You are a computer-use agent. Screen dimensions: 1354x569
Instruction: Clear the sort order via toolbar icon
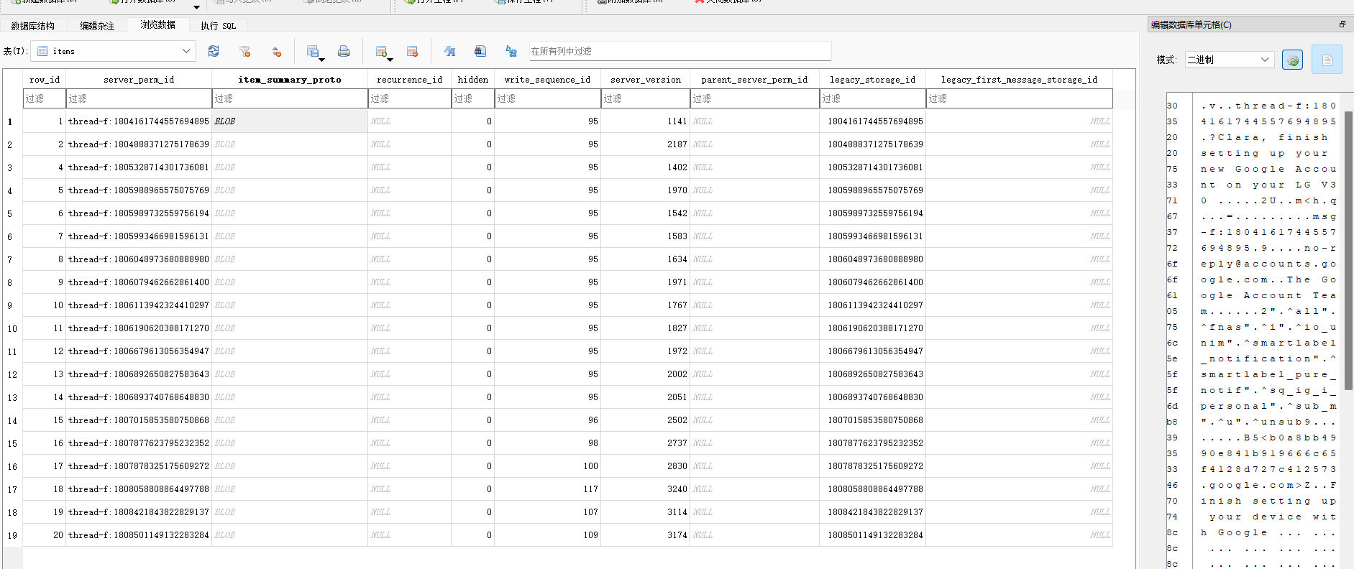[276, 51]
